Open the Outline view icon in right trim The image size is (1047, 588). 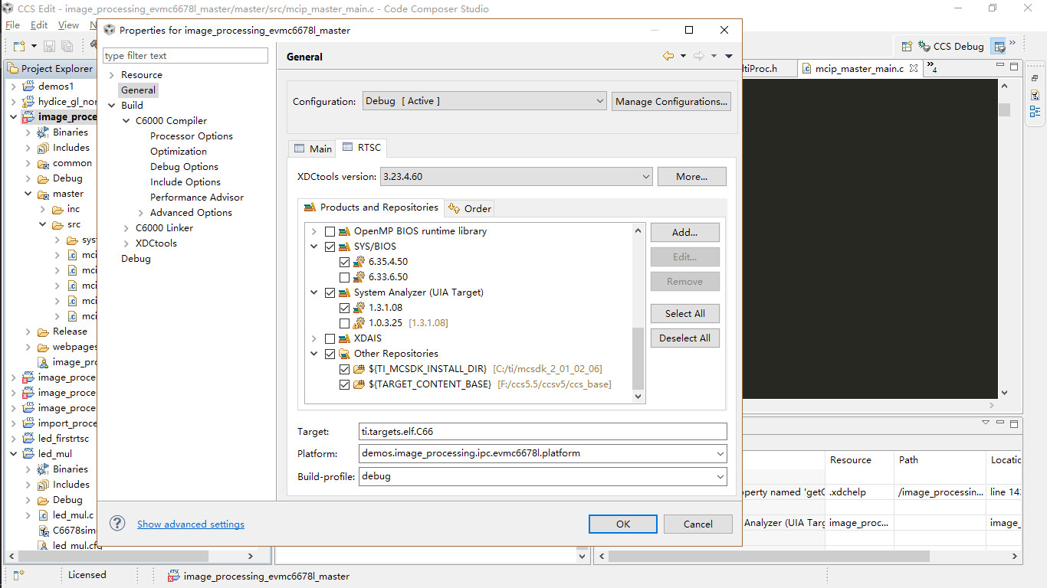coord(1035,113)
